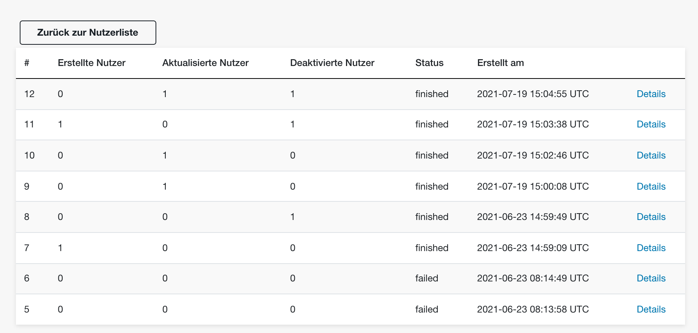The width and height of the screenshot is (698, 333).
Task: Click the Zurück zur Nutzerliste button
Action: [88, 33]
